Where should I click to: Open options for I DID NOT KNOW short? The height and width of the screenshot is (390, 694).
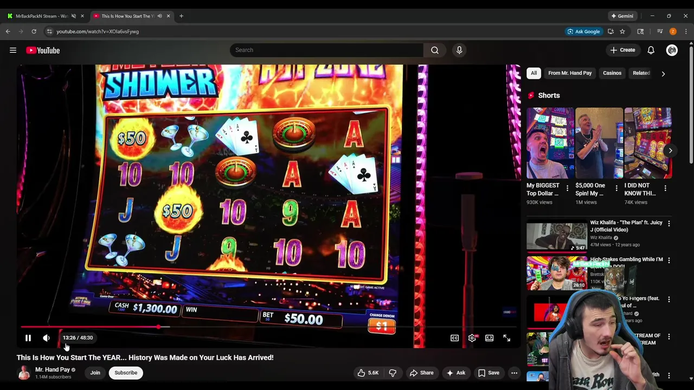click(665, 188)
